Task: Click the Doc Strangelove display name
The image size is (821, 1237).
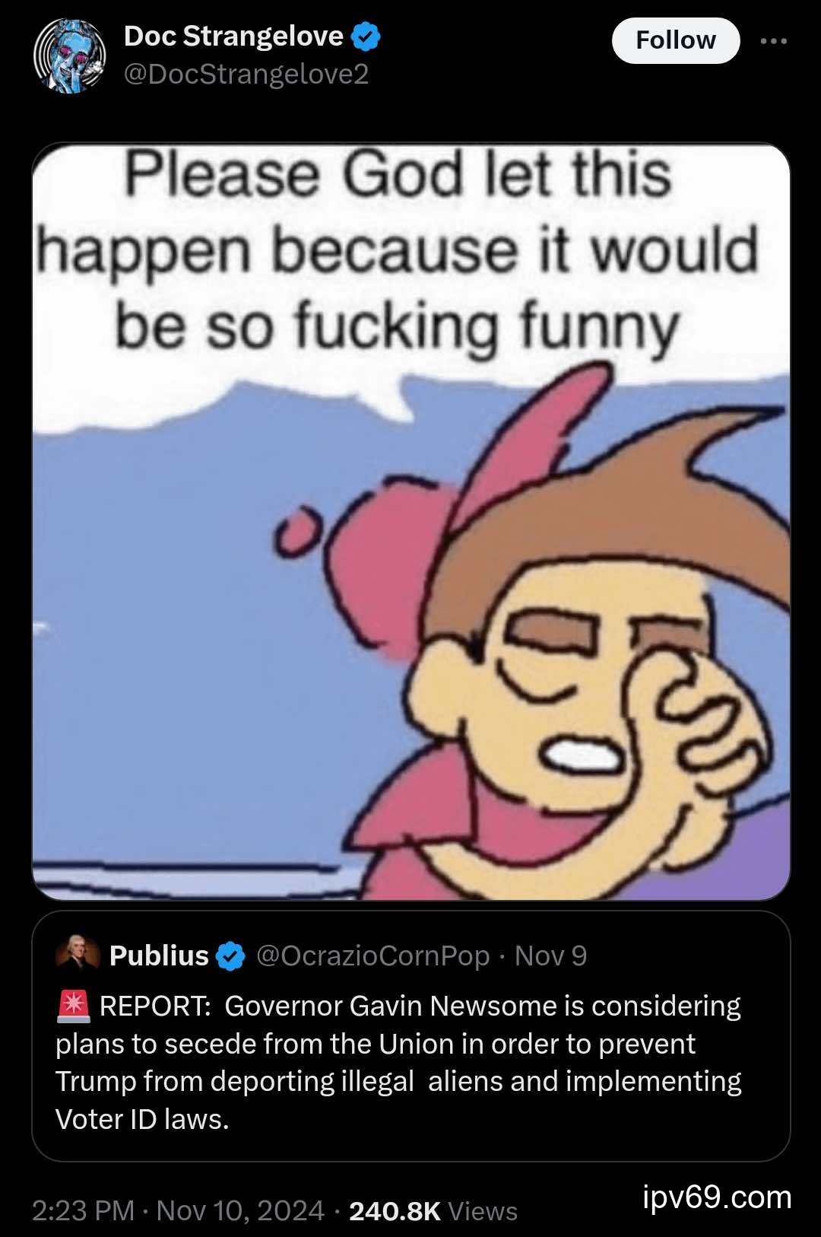Action: coord(233,37)
